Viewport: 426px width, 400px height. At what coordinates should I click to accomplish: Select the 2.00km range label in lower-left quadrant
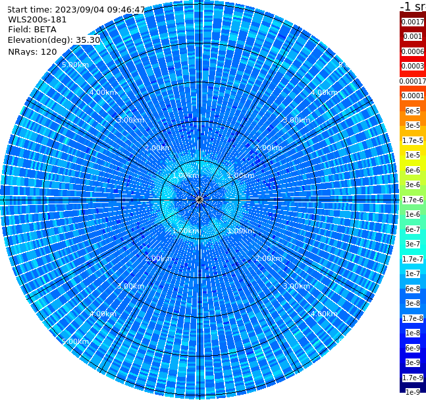click(158, 258)
